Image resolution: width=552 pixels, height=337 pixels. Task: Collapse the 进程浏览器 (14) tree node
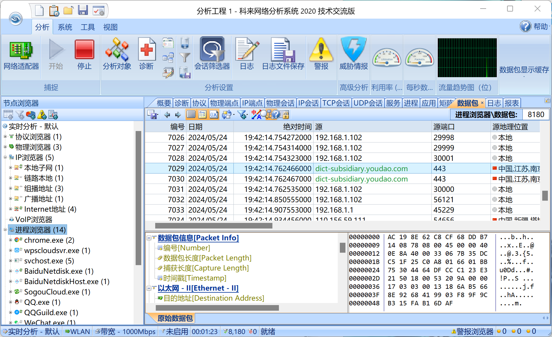[5, 230]
